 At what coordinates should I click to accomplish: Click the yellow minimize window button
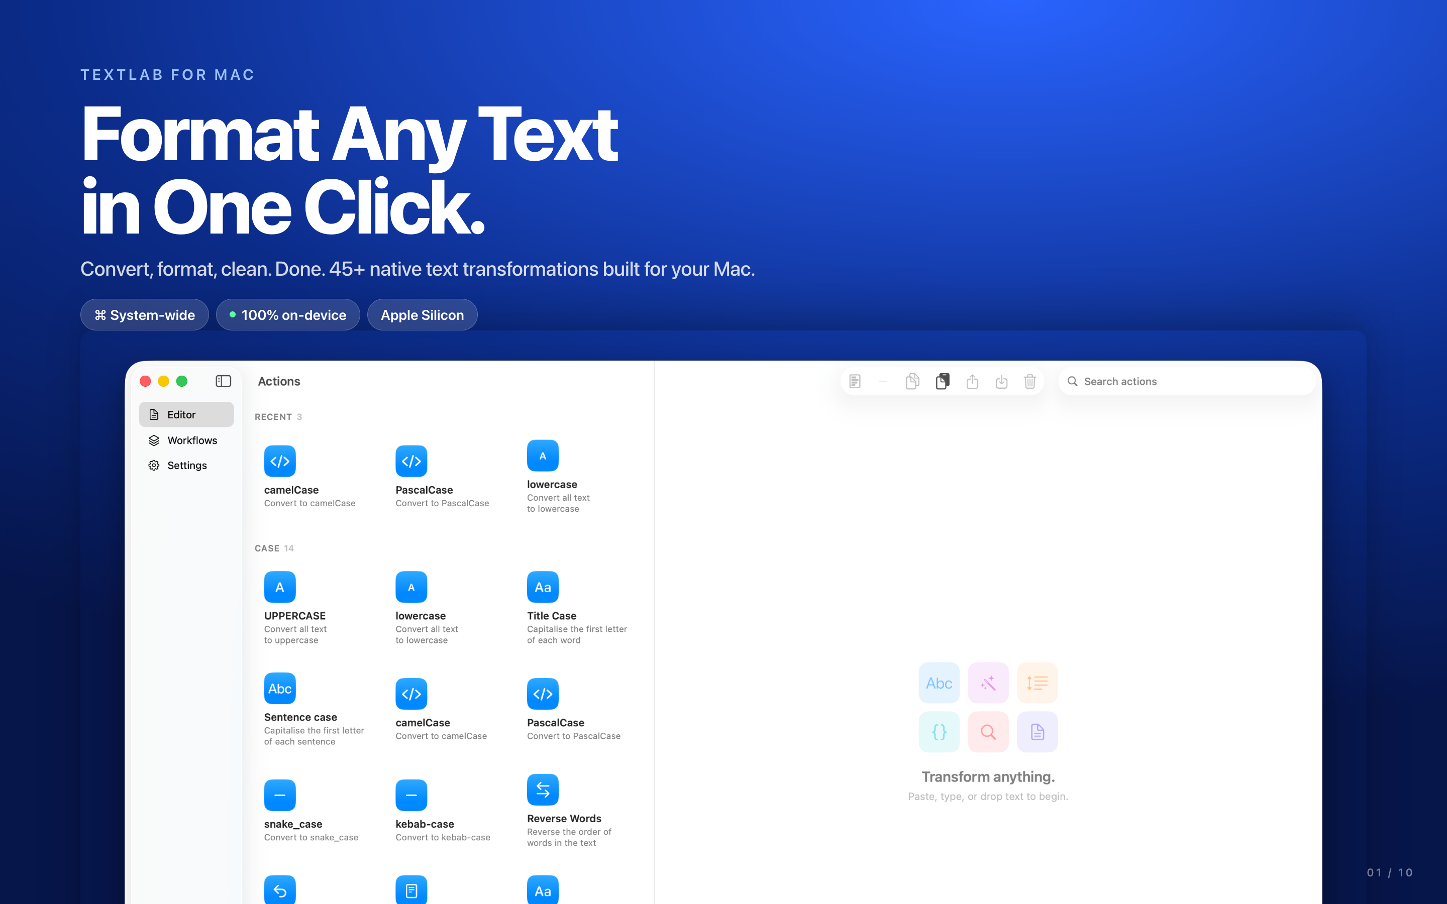[x=164, y=381]
